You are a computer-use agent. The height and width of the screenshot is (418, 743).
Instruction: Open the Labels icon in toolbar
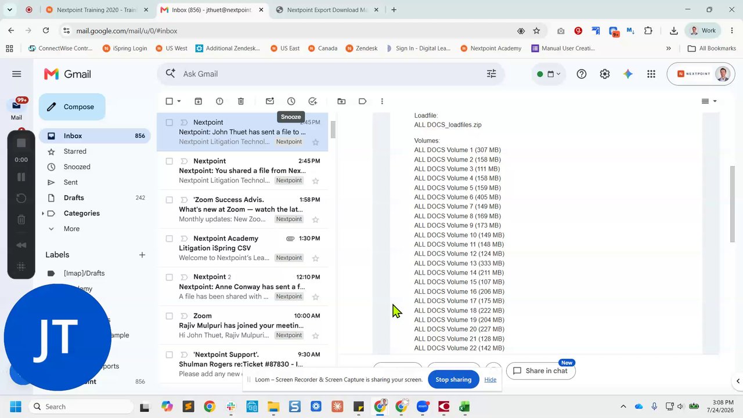pos(363,101)
